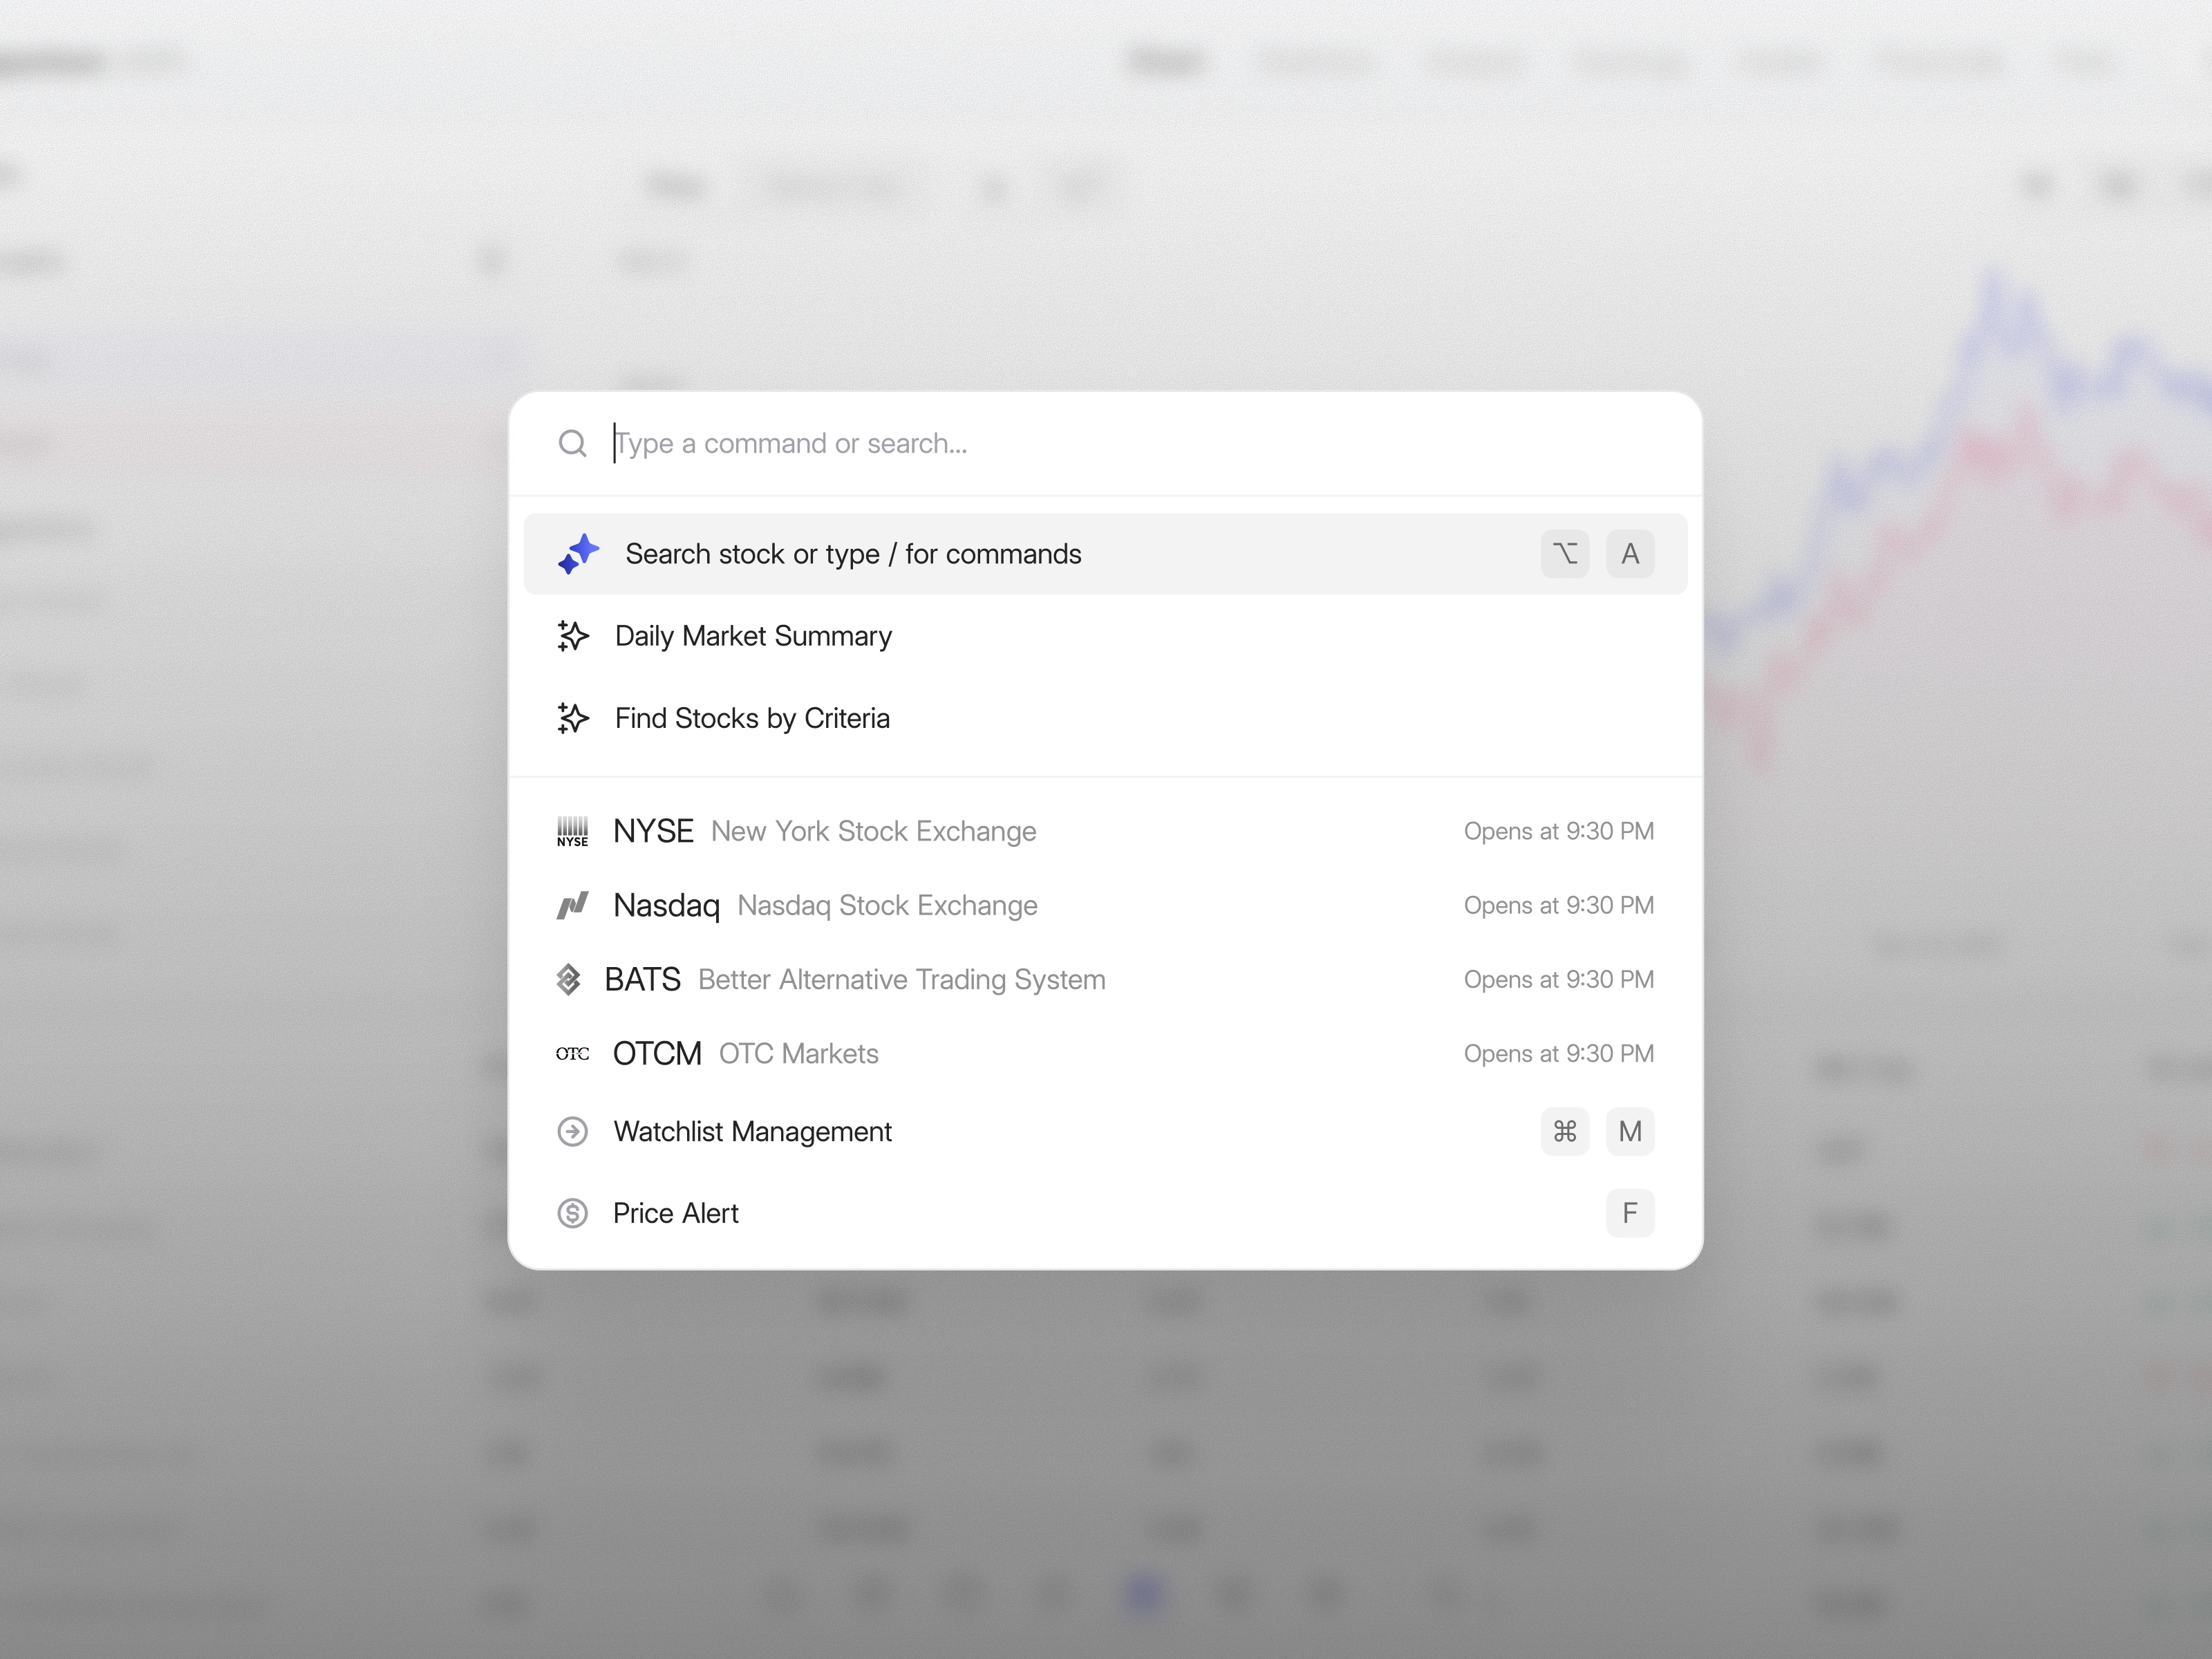The width and height of the screenshot is (2212, 1659).
Task: Open Watchlist Management
Action: (x=752, y=1131)
